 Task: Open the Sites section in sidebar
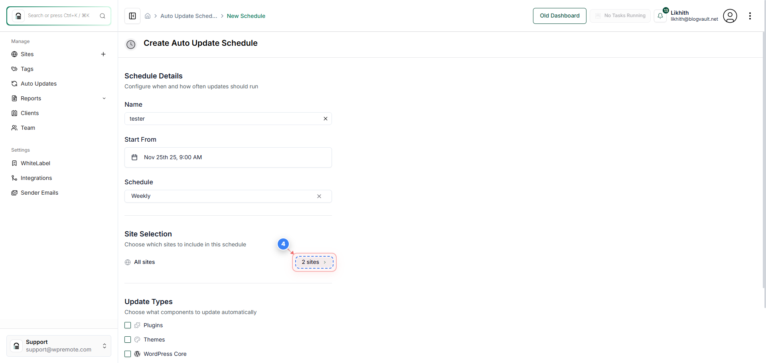pyautogui.click(x=15, y=54)
